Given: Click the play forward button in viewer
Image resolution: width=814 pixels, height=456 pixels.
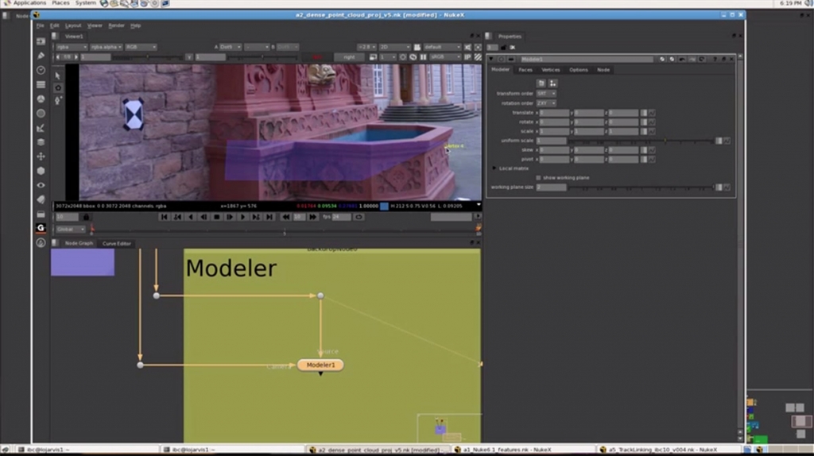Looking at the screenshot, I should click(x=243, y=217).
